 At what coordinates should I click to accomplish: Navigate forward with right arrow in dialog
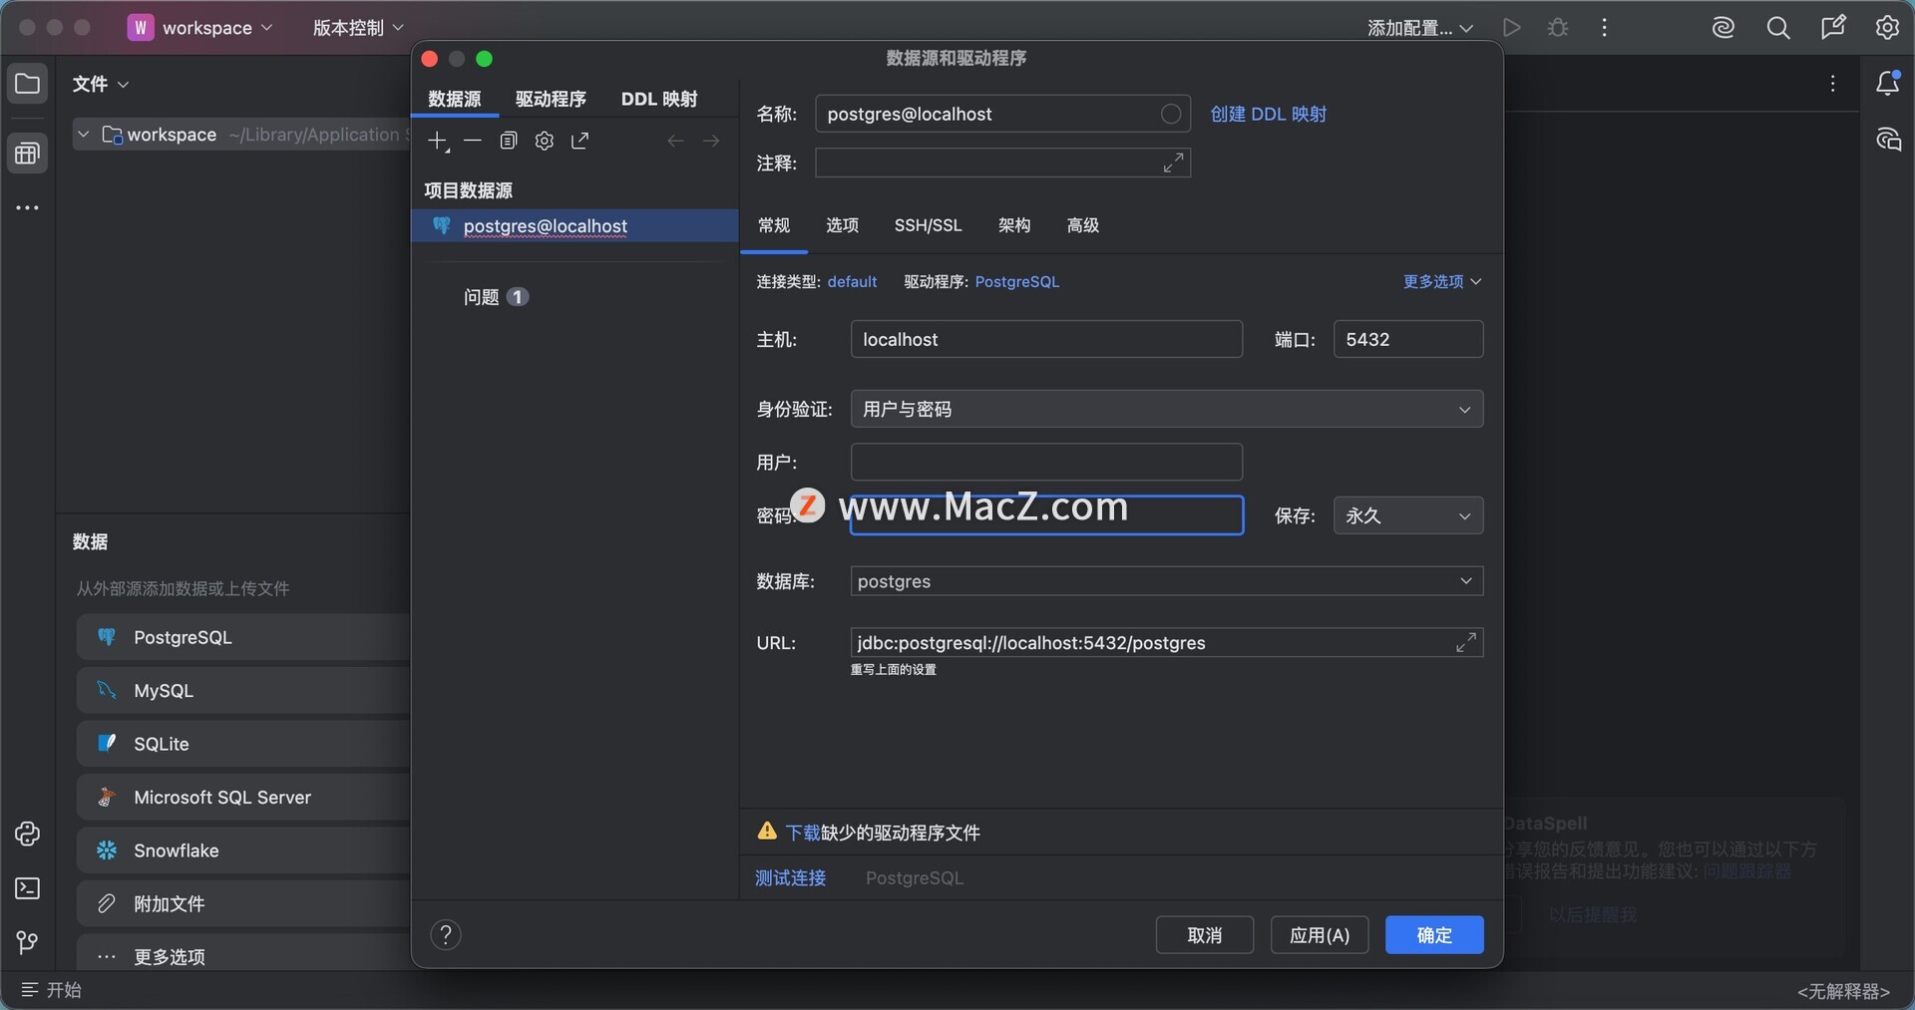click(x=711, y=141)
